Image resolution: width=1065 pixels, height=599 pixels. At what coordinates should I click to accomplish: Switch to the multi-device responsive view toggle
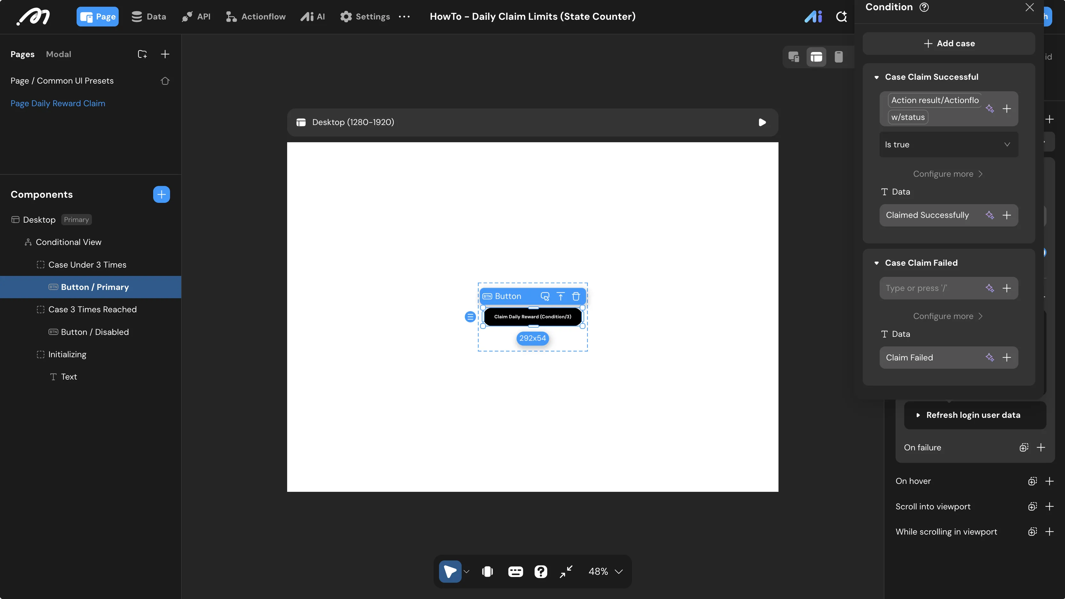click(x=794, y=57)
